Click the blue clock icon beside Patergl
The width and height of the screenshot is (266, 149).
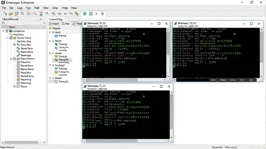(56, 36)
